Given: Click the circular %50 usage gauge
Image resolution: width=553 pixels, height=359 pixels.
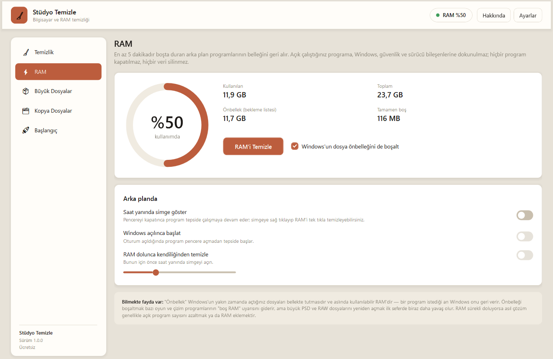Looking at the screenshot, I should pyautogui.click(x=167, y=125).
